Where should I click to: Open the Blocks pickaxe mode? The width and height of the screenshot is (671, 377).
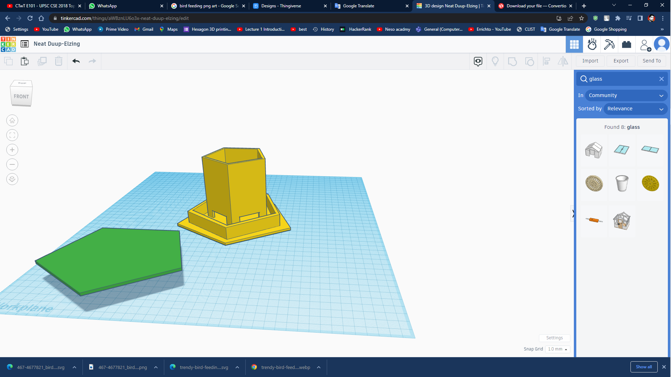(x=609, y=44)
